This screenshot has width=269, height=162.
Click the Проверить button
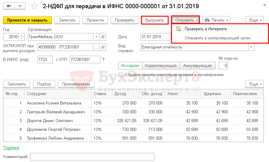coord(124,20)
